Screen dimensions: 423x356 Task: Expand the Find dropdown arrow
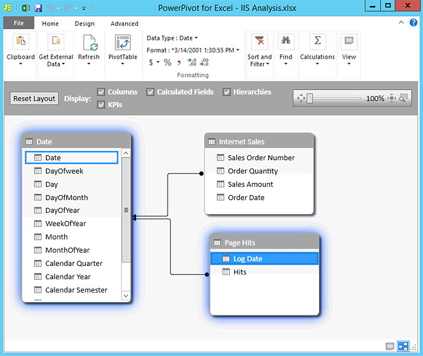pyautogui.click(x=286, y=64)
